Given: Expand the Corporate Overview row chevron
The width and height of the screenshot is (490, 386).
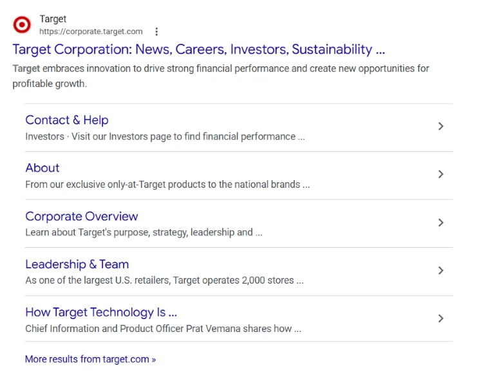Looking at the screenshot, I should [440, 223].
